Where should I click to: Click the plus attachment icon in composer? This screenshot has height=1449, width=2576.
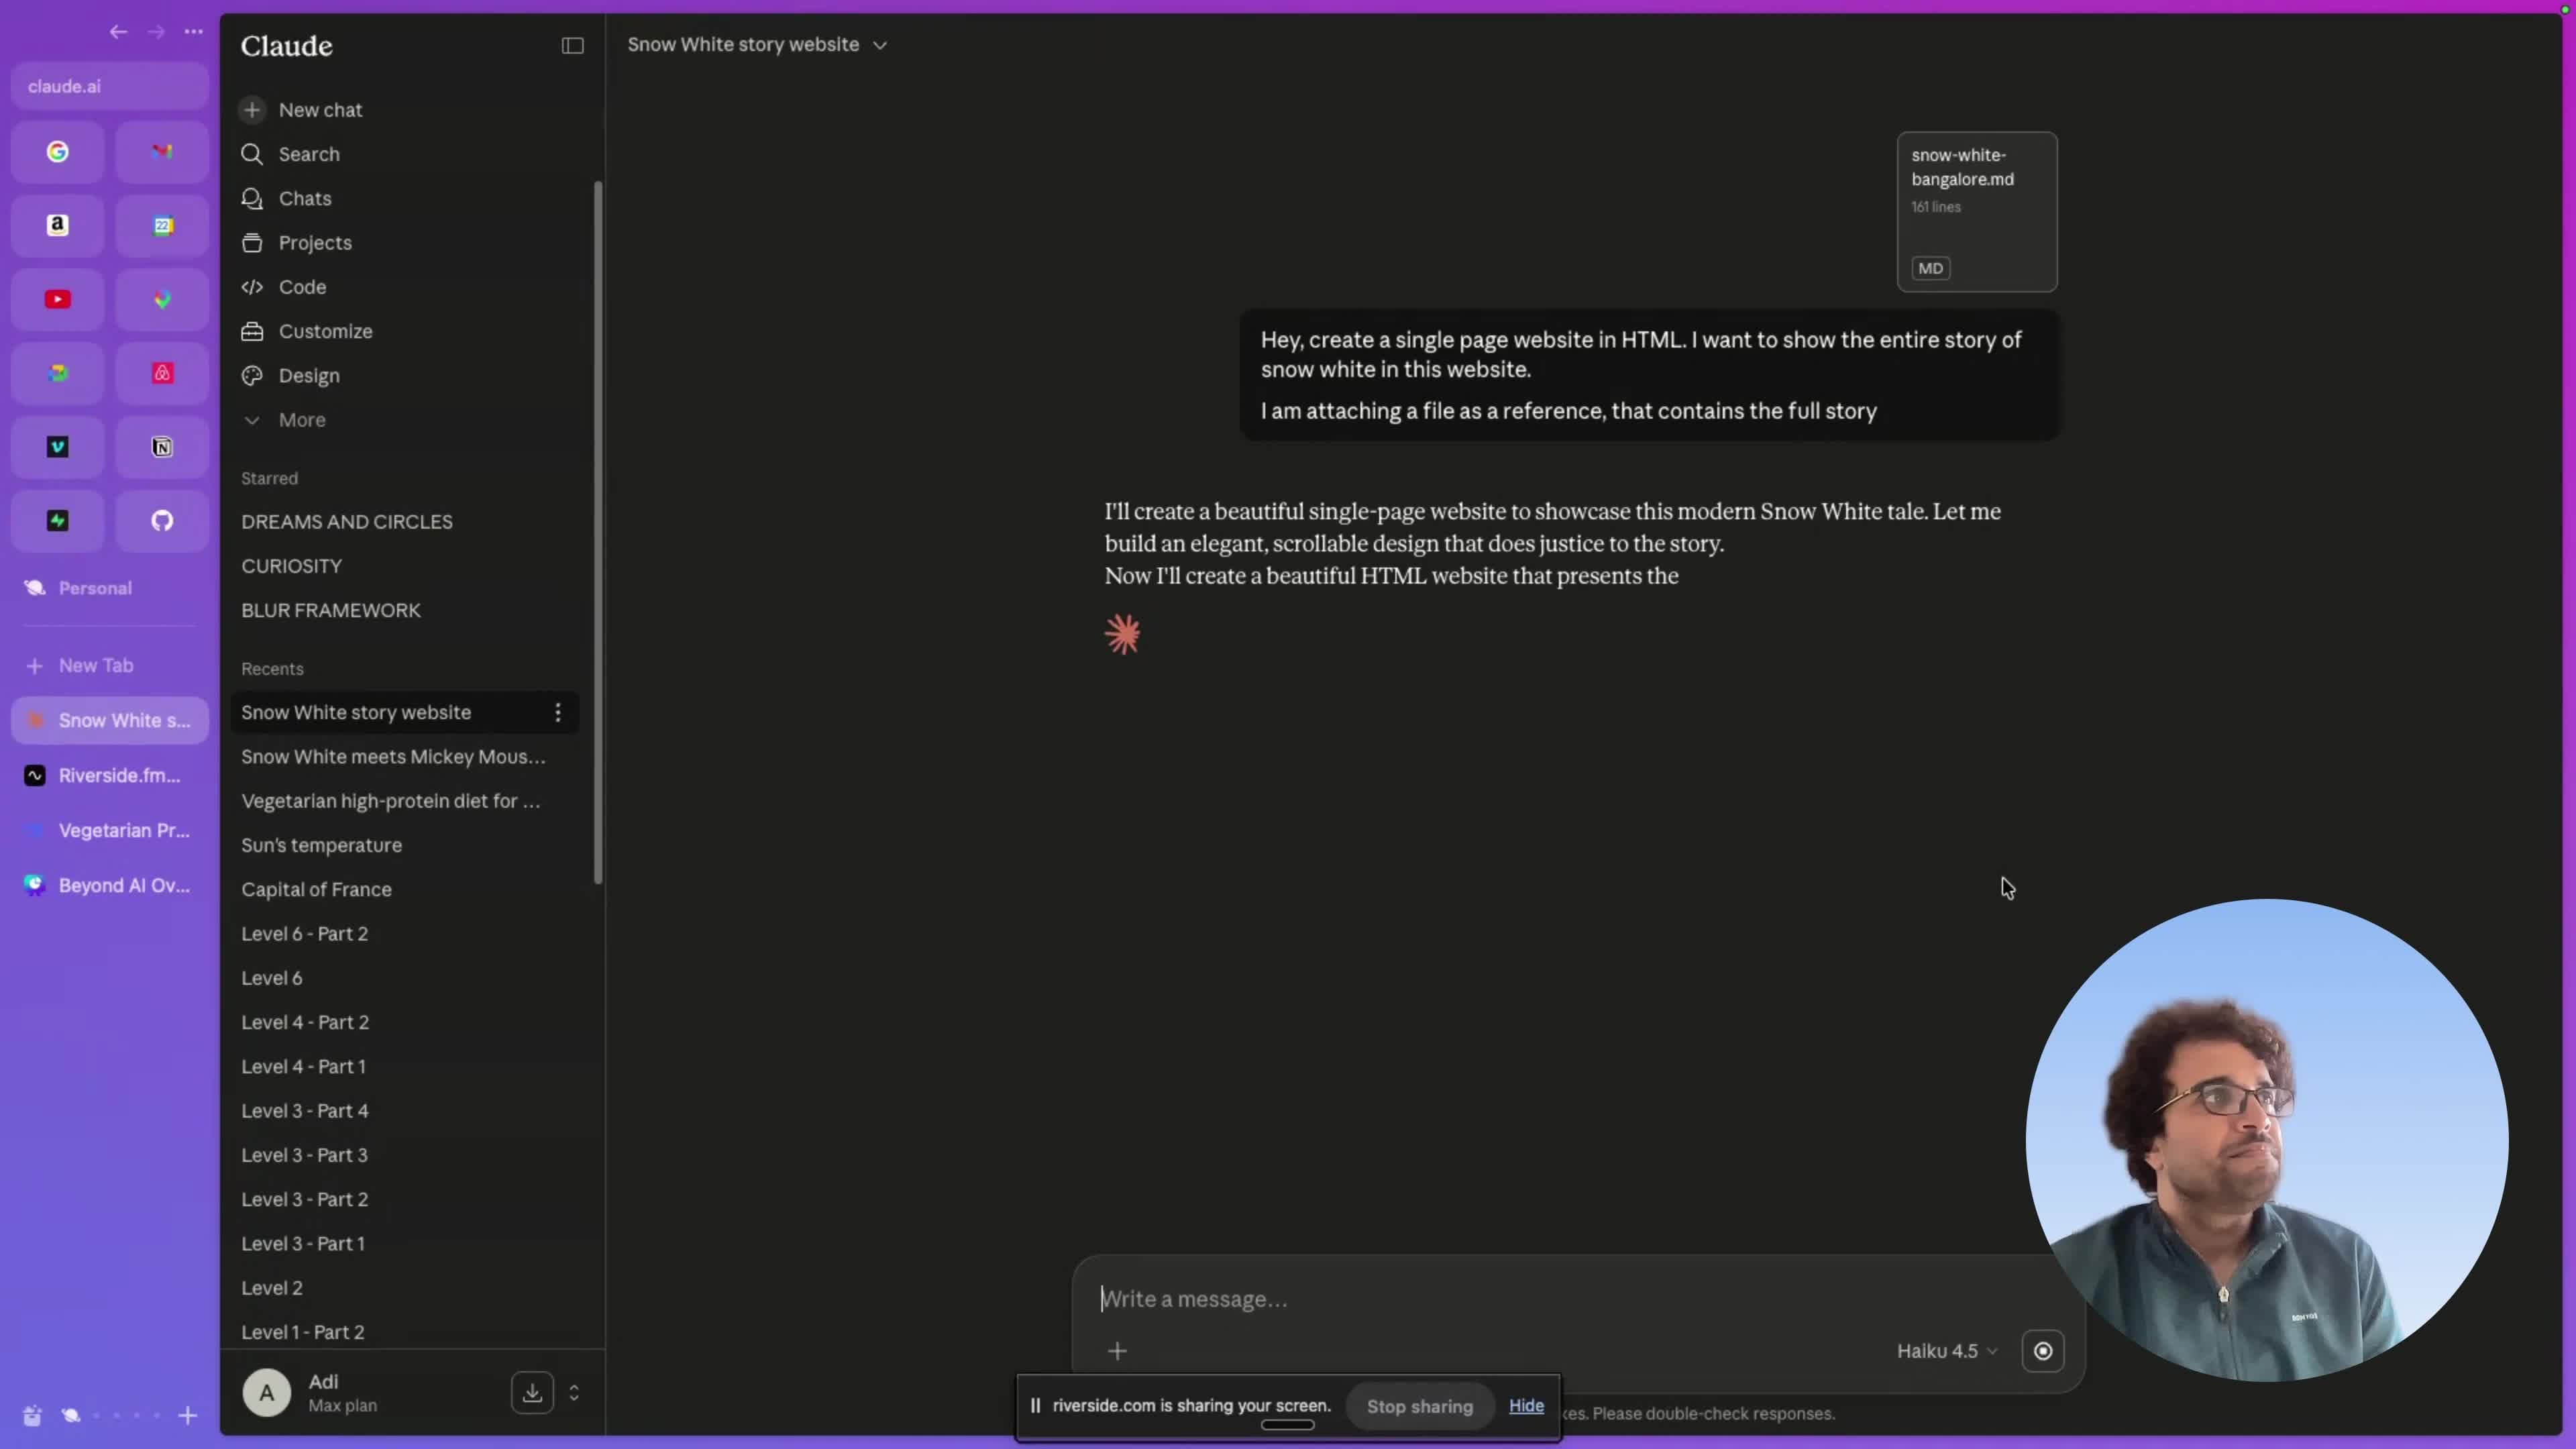(1117, 1351)
